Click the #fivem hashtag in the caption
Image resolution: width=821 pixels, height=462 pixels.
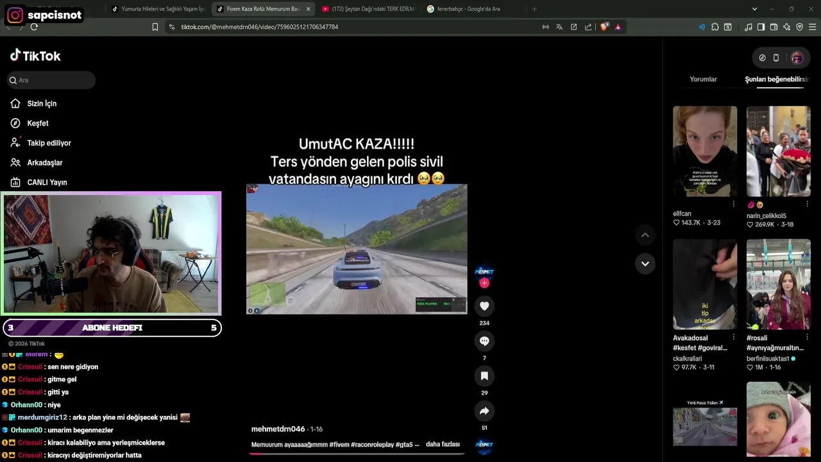coord(339,444)
